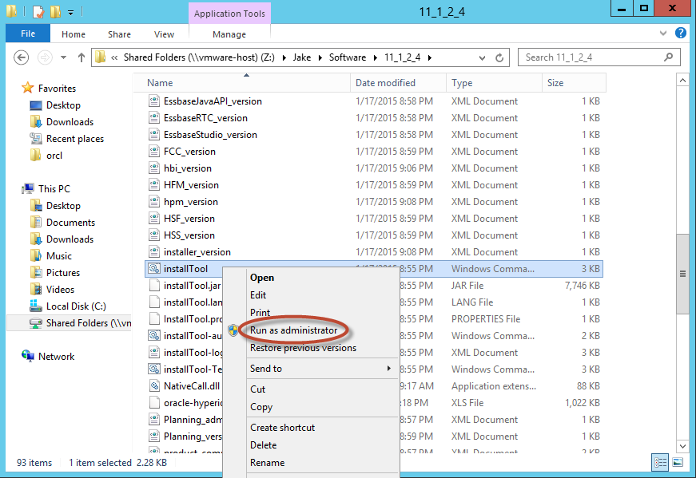Select the EssbaseRTC_version file

pyautogui.click(x=205, y=118)
